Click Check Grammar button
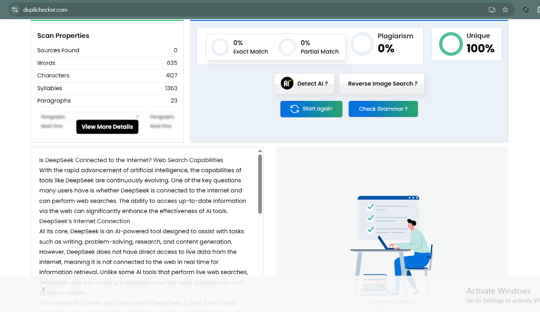Viewport: 540px width, 312px height. pyautogui.click(x=383, y=109)
